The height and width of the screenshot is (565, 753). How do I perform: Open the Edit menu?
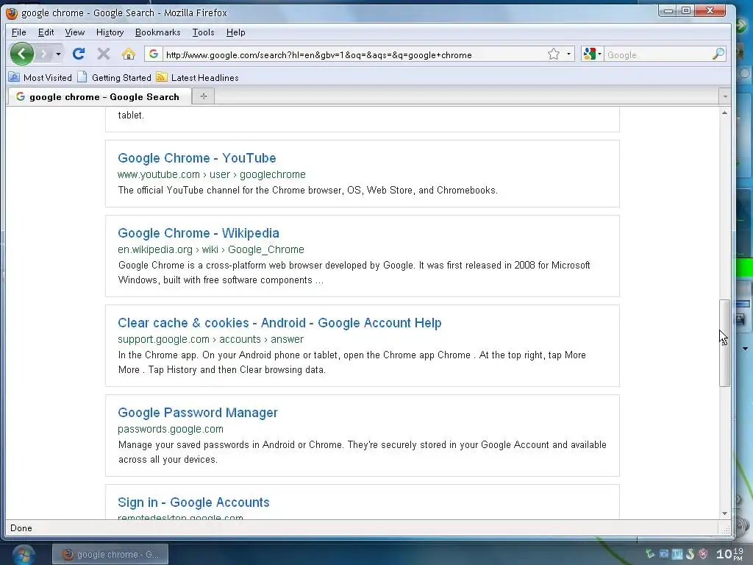(x=46, y=32)
